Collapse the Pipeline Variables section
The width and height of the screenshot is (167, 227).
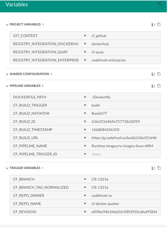[x=7, y=86]
